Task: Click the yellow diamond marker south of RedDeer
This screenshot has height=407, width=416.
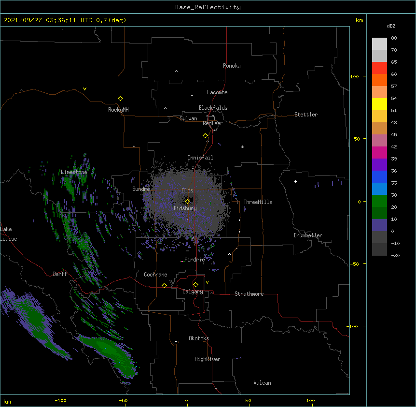Action: (206, 136)
